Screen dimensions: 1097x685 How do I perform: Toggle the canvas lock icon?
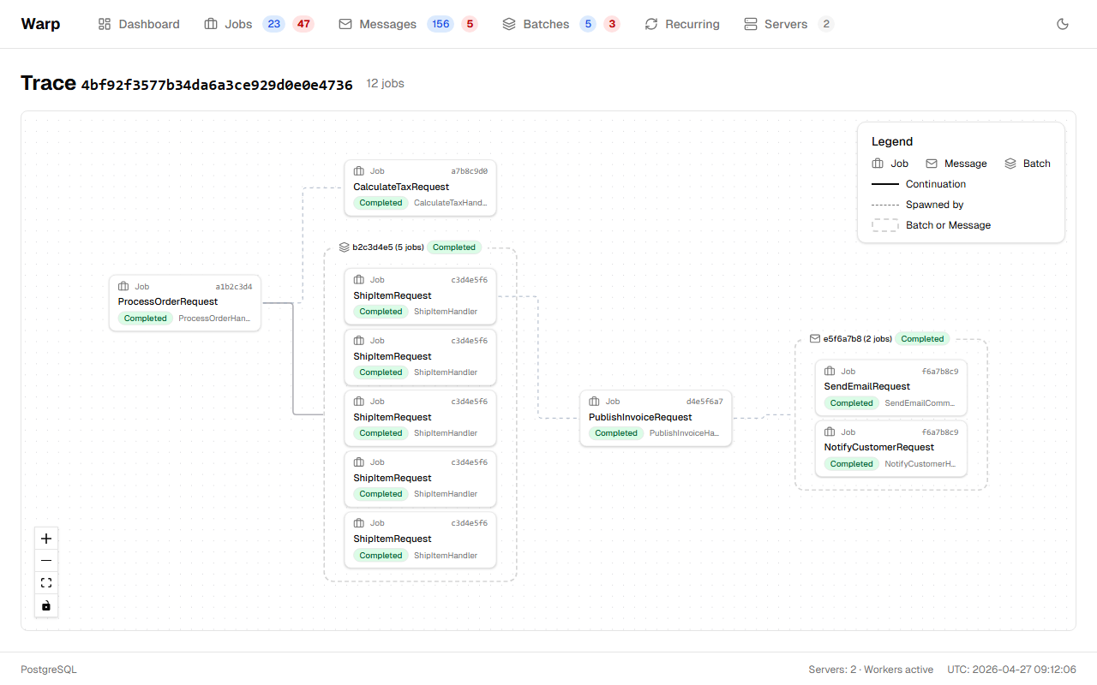46,605
